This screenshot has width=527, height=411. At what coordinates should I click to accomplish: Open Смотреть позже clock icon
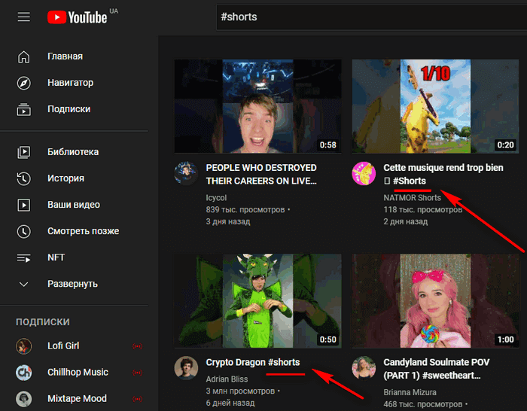point(24,231)
